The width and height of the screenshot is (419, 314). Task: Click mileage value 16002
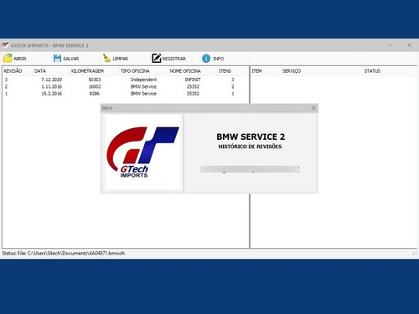95,86
